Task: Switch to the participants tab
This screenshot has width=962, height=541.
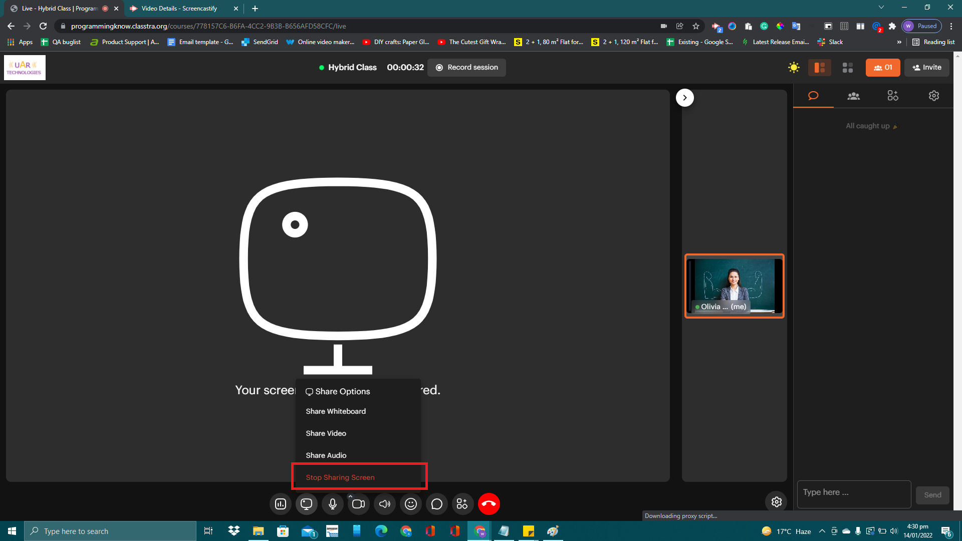Action: tap(854, 96)
